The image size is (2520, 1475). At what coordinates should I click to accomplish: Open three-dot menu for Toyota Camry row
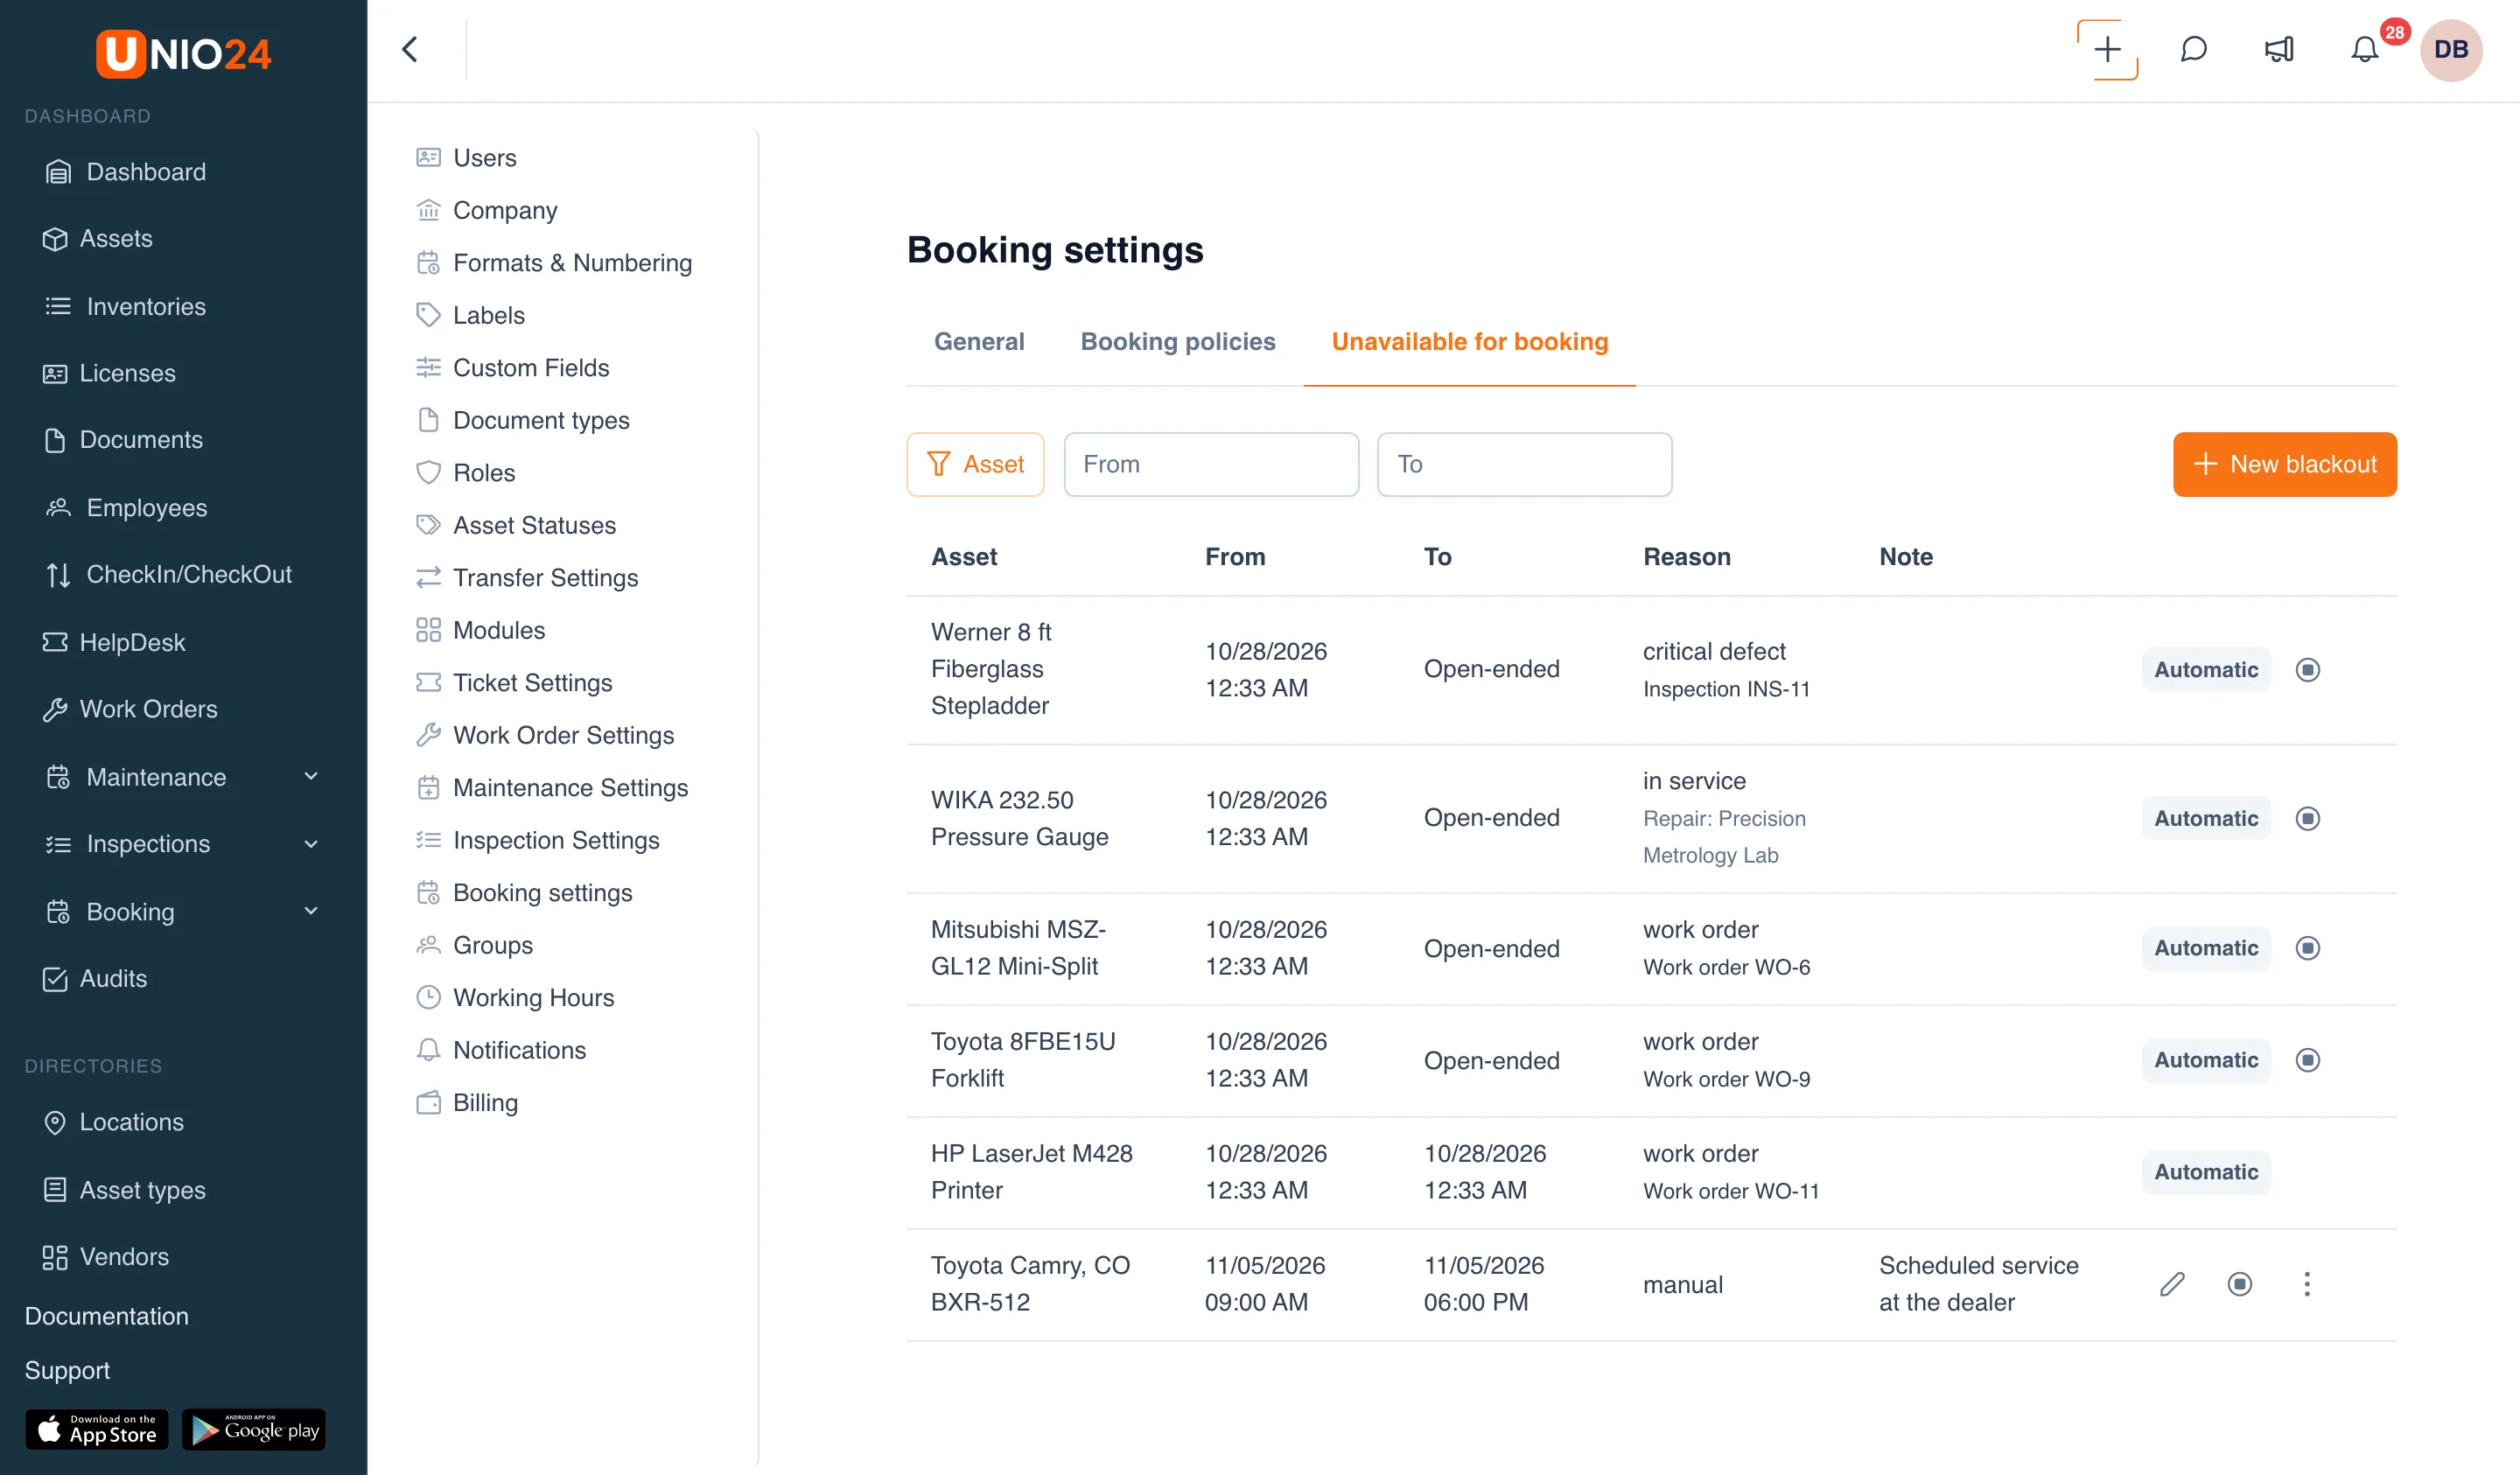coord(2307,1284)
